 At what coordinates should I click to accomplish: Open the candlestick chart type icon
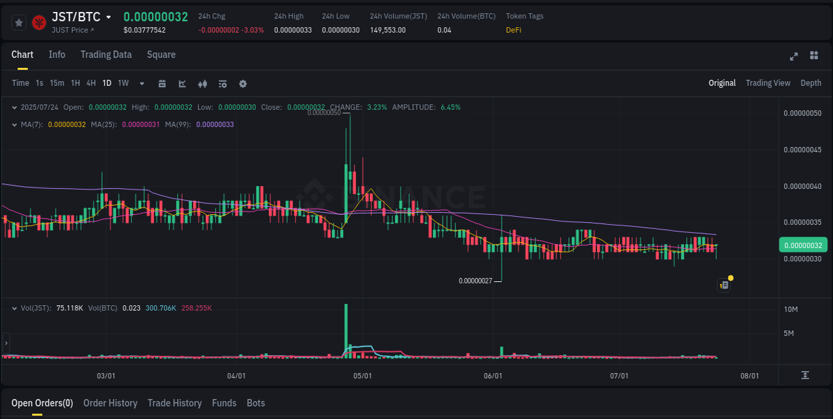(x=202, y=83)
